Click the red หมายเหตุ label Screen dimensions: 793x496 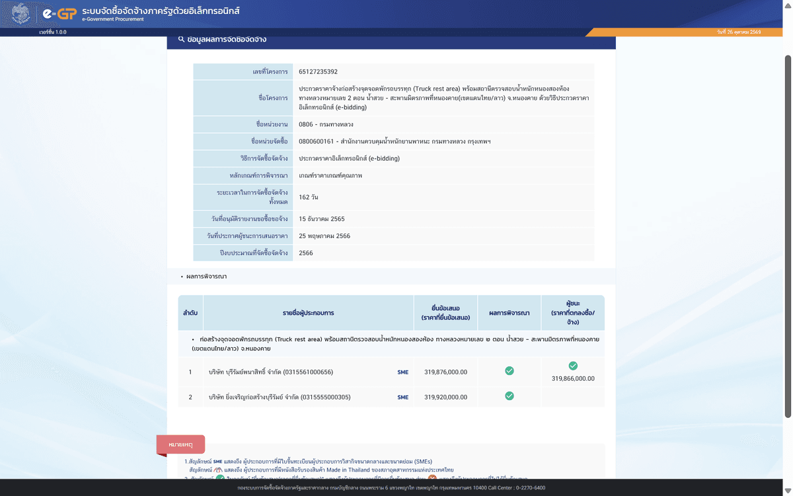pos(180,444)
